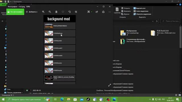Screen dimensions: 182x102
Task: Refresh the Explorer folder view
Action: pyautogui.click(x=157, y=21)
